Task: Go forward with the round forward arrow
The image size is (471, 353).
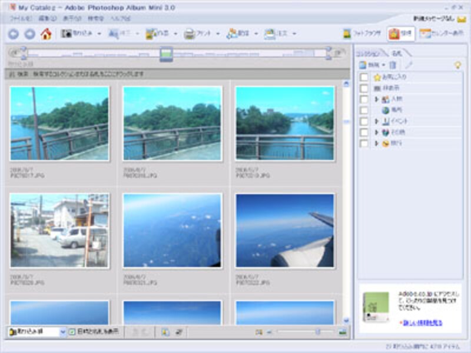Action: click(x=30, y=34)
